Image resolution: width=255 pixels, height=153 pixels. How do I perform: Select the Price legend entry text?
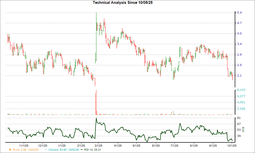(26, 150)
